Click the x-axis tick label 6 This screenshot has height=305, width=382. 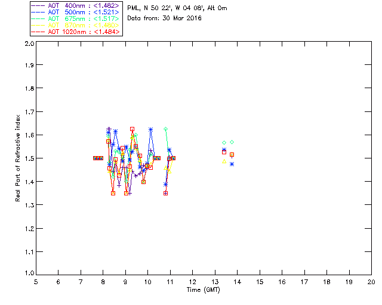[58, 282]
